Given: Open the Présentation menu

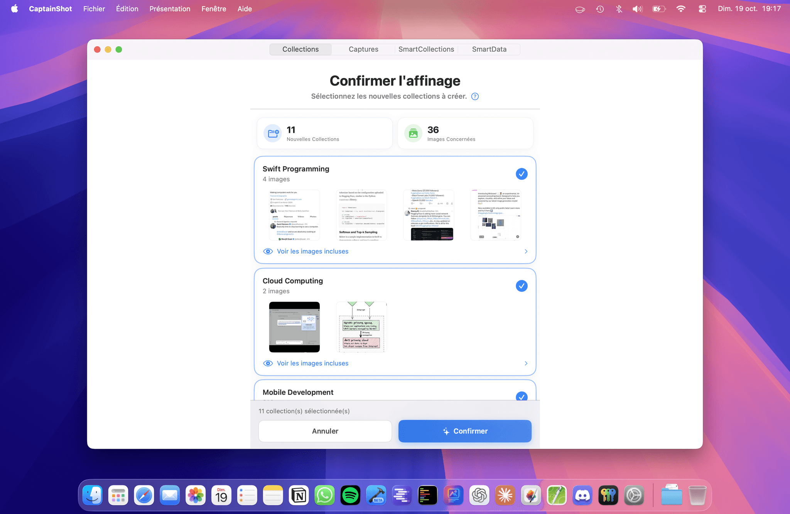Looking at the screenshot, I should point(170,9).
